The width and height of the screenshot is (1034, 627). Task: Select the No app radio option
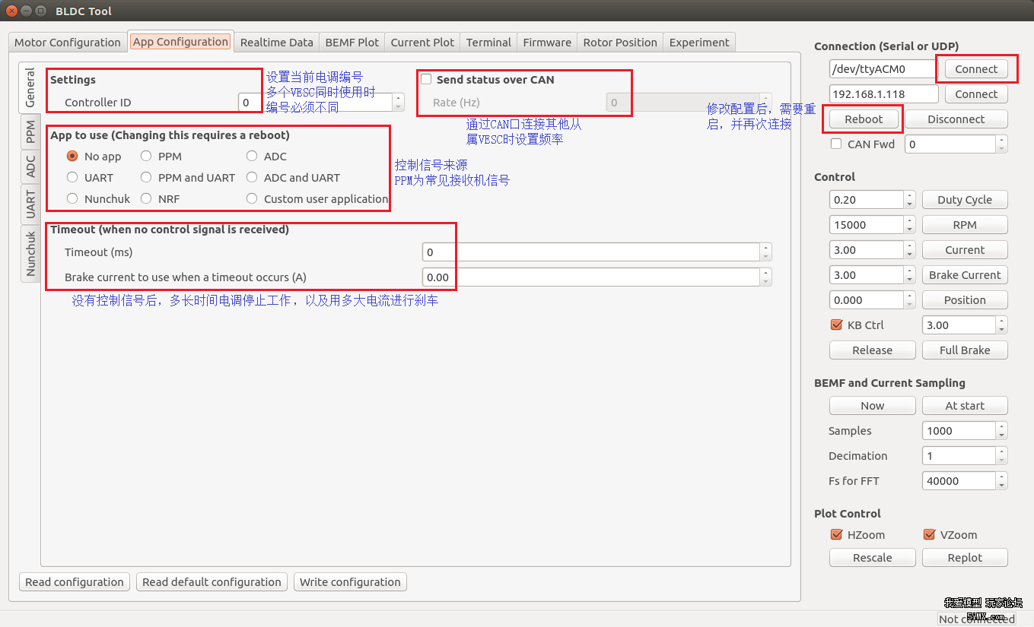click(94, 157)
